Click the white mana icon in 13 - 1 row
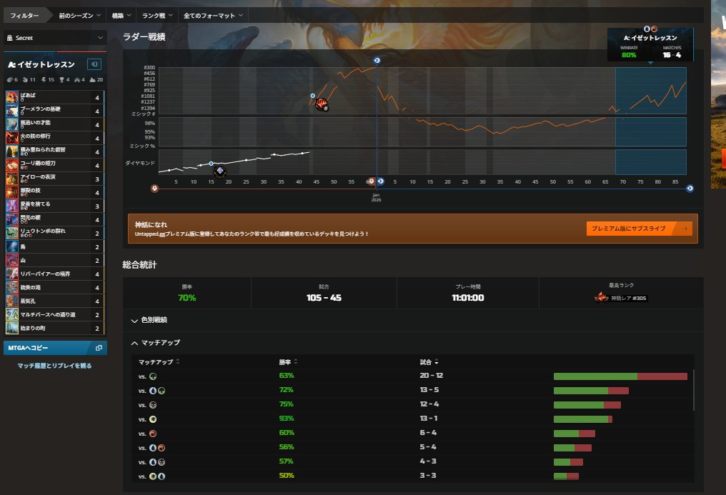Screen dimensions: 726x495 coord(153,419)
